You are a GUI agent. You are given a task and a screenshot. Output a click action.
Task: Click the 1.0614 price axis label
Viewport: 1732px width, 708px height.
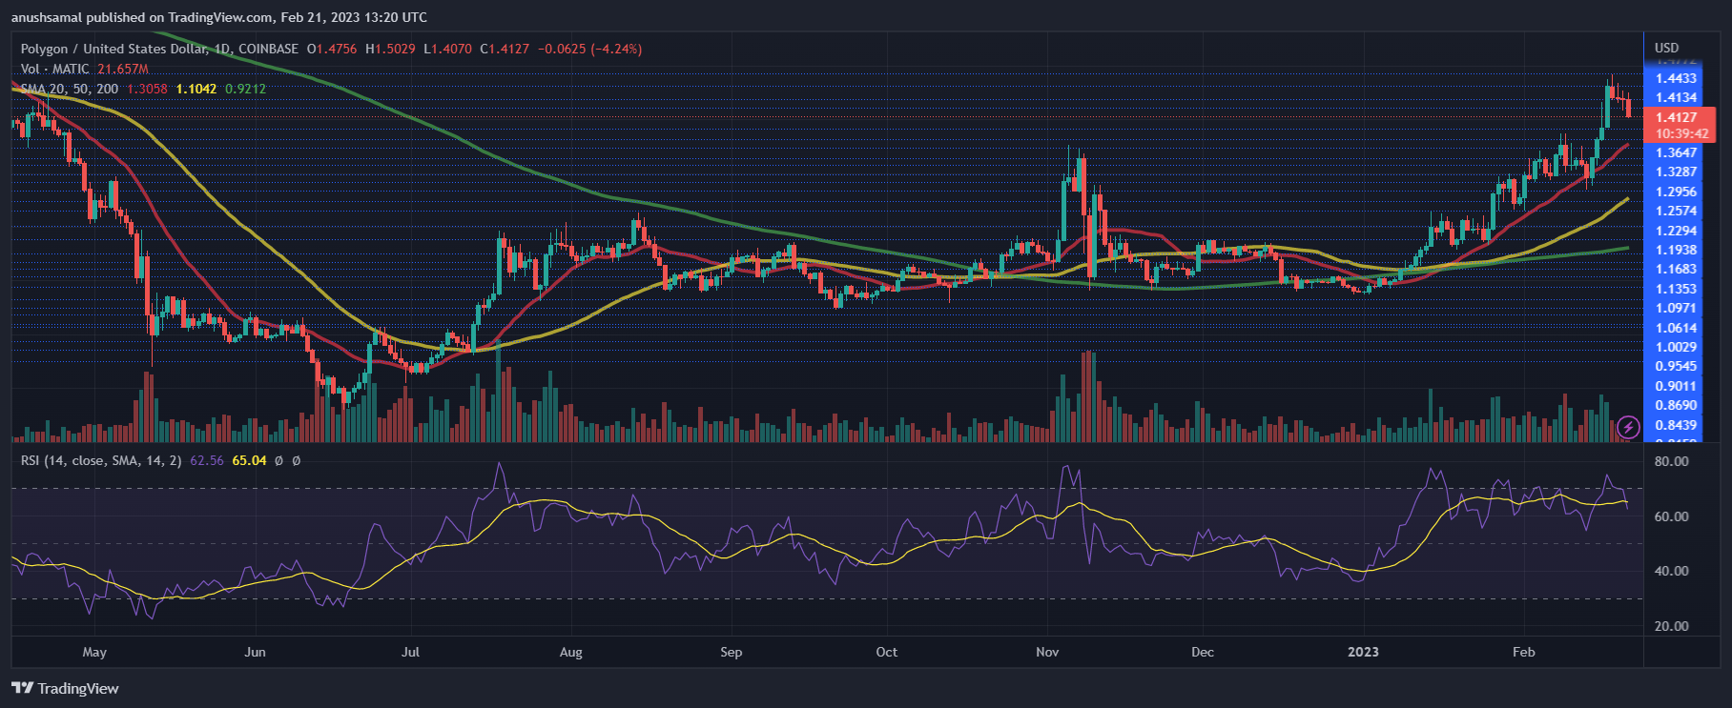[1676, 329]
